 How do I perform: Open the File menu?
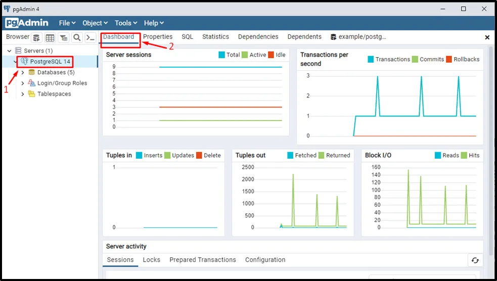tap(67, 23)
